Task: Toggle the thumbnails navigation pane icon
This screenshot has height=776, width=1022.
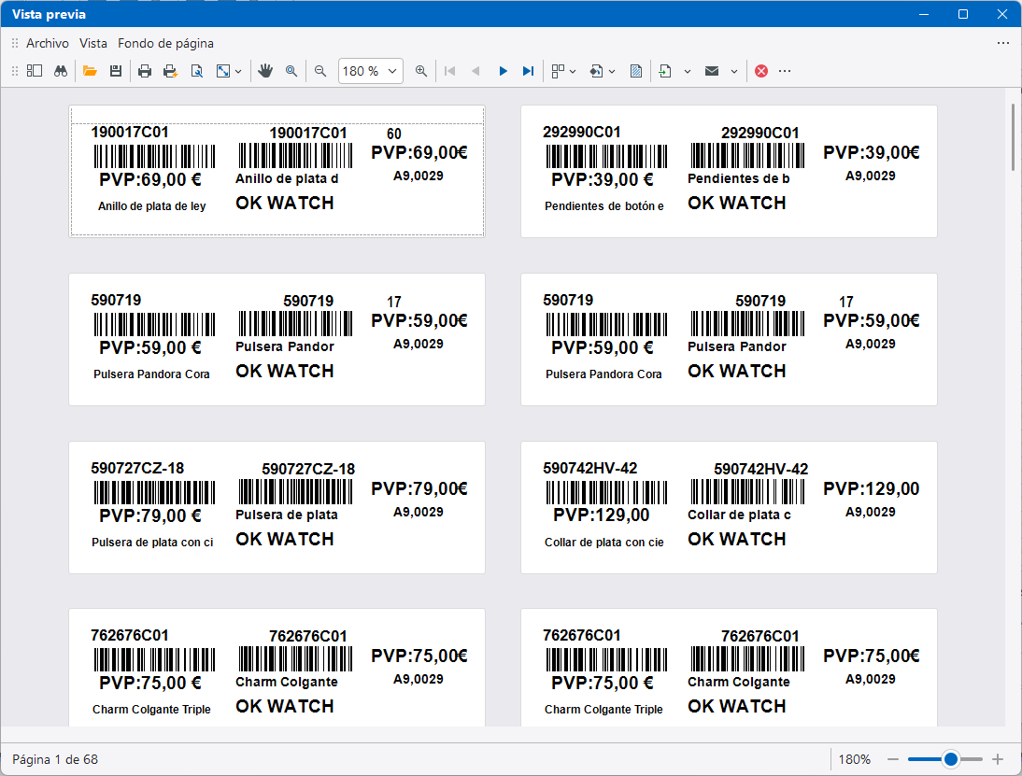Action: tap(35, 71)
